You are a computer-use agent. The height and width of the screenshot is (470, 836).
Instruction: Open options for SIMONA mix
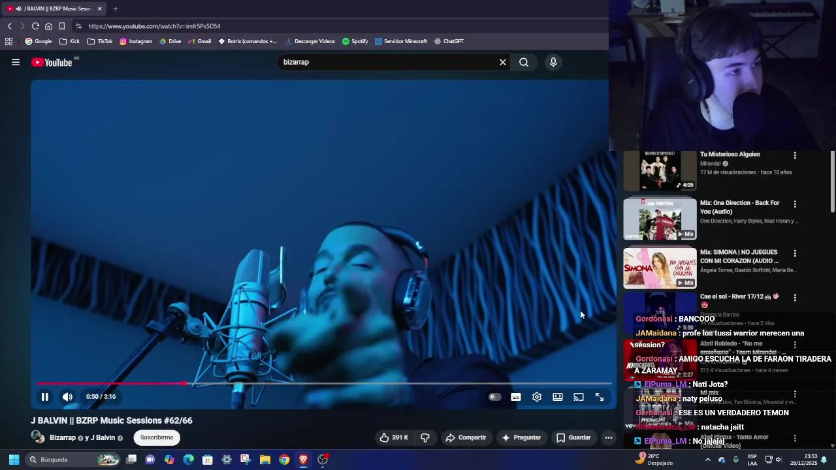pyautogui.click(x=795, y=253)
